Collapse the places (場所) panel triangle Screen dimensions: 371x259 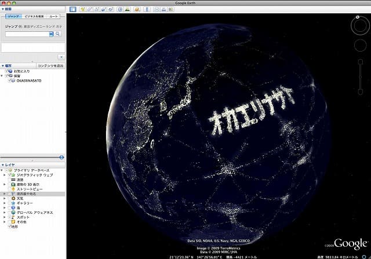[2, 65]
